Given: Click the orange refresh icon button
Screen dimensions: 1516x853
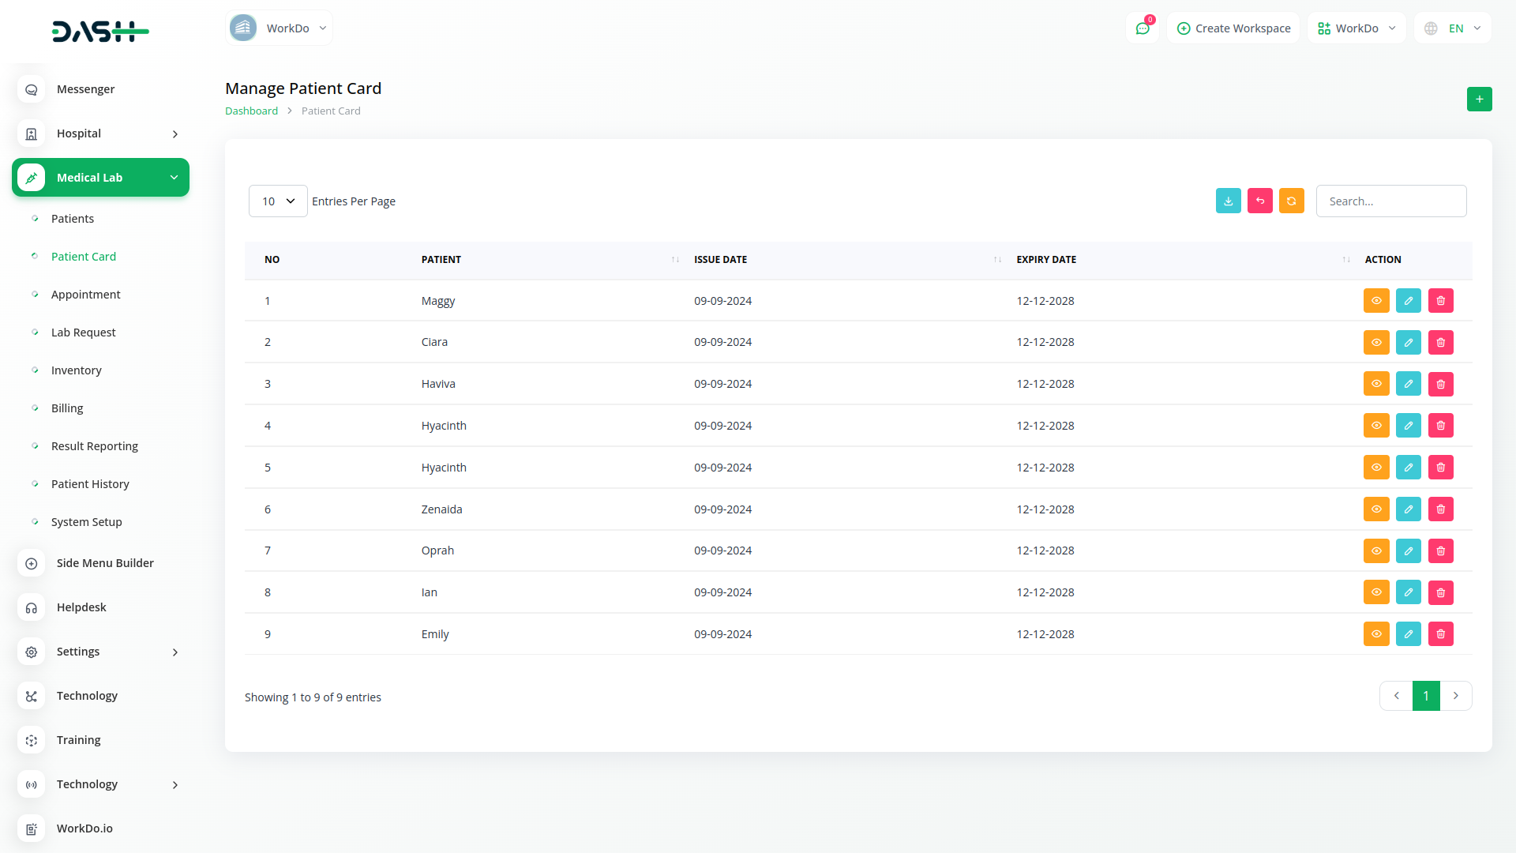Looking at the screenshot, I should coord(1291,201).
